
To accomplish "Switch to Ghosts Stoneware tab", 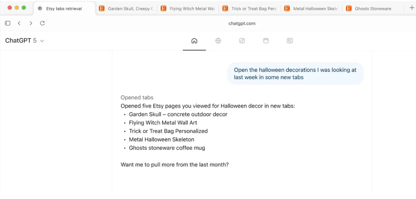I will click(374, 8).
